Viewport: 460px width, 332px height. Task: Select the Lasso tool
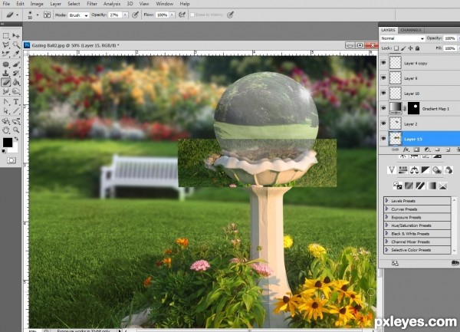click(6, 45)
